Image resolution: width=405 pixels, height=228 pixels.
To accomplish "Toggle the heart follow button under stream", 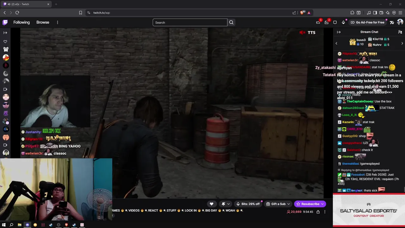I will [211, 204].
